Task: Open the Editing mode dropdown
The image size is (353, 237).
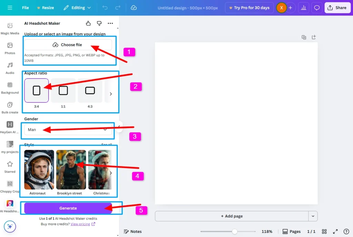Action: click(78, 8)
